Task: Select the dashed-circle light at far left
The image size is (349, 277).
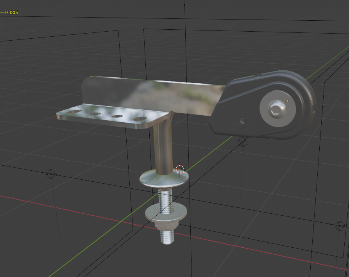Action: 51,174
